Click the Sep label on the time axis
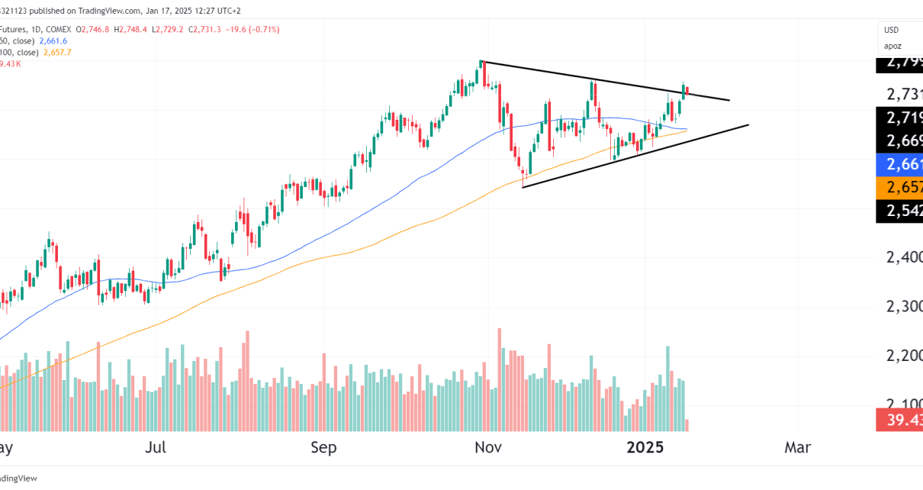 coord(324,447)
